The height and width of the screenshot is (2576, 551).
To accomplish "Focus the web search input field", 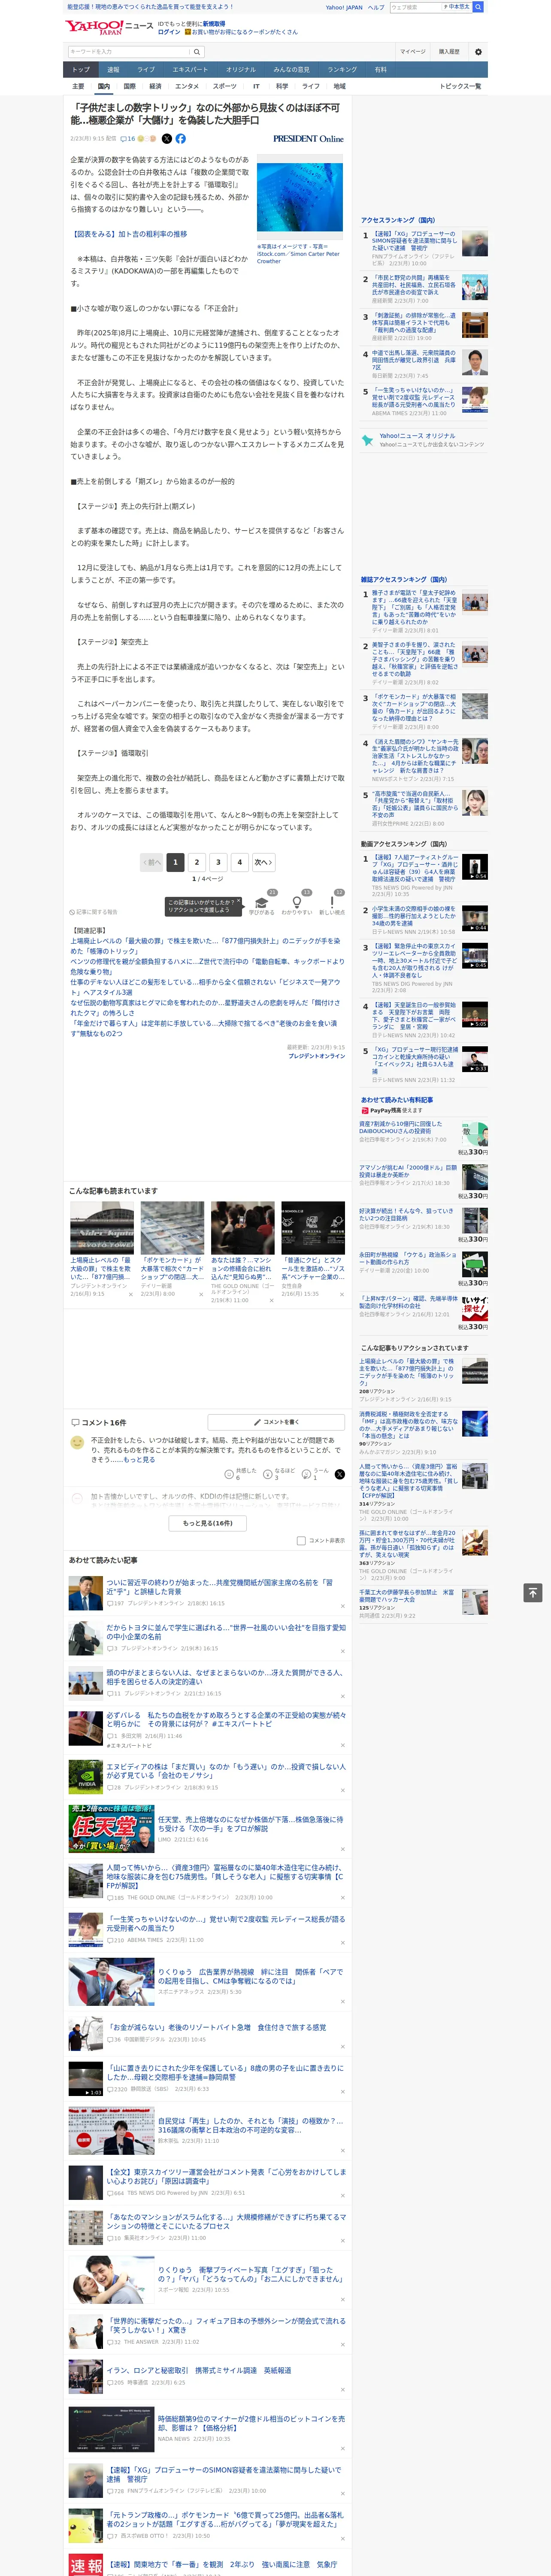I will (416, 7).
